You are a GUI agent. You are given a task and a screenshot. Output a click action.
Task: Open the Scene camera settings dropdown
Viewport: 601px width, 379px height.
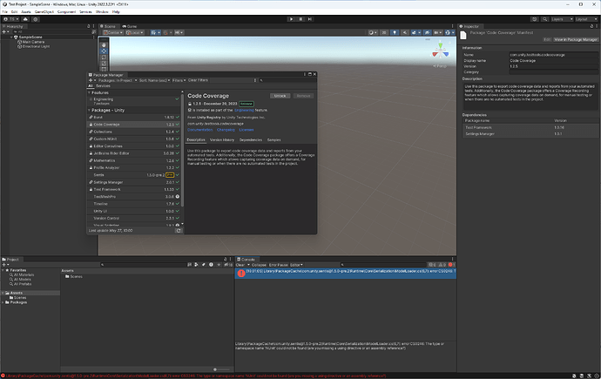[x=437, y=32]
